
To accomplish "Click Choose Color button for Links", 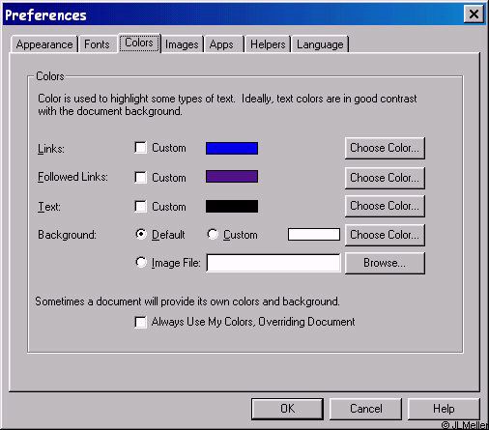I will (385, 148).
